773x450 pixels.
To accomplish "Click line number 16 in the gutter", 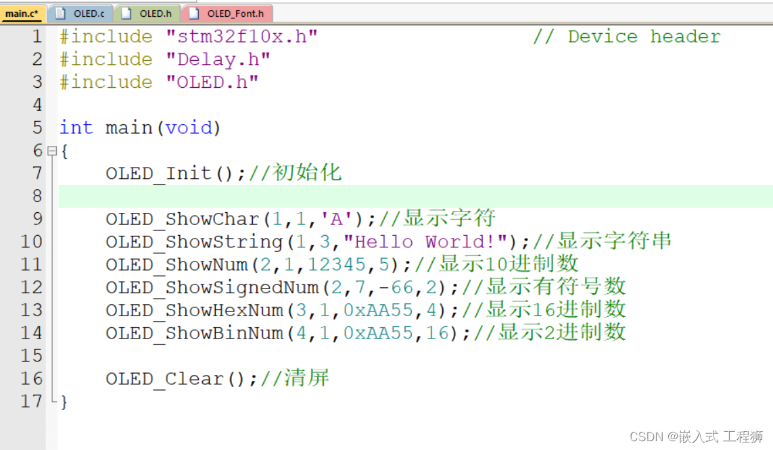I will [32, 379].
